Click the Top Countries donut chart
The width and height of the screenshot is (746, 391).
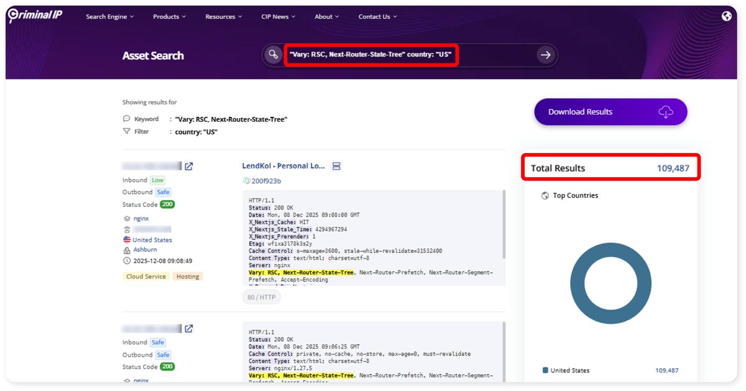coord(610,283)
